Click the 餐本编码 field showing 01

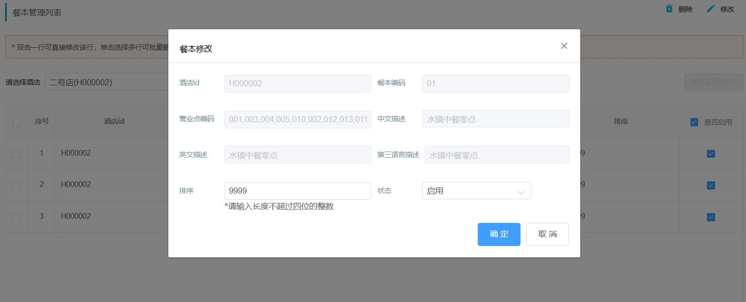[495, 83]
